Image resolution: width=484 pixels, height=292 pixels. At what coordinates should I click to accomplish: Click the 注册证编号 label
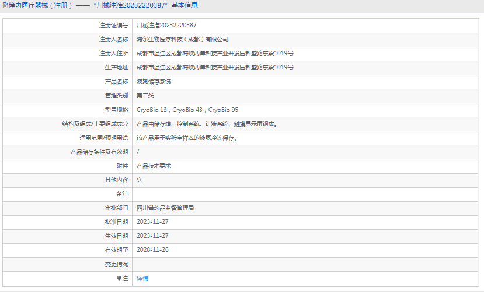113,25
